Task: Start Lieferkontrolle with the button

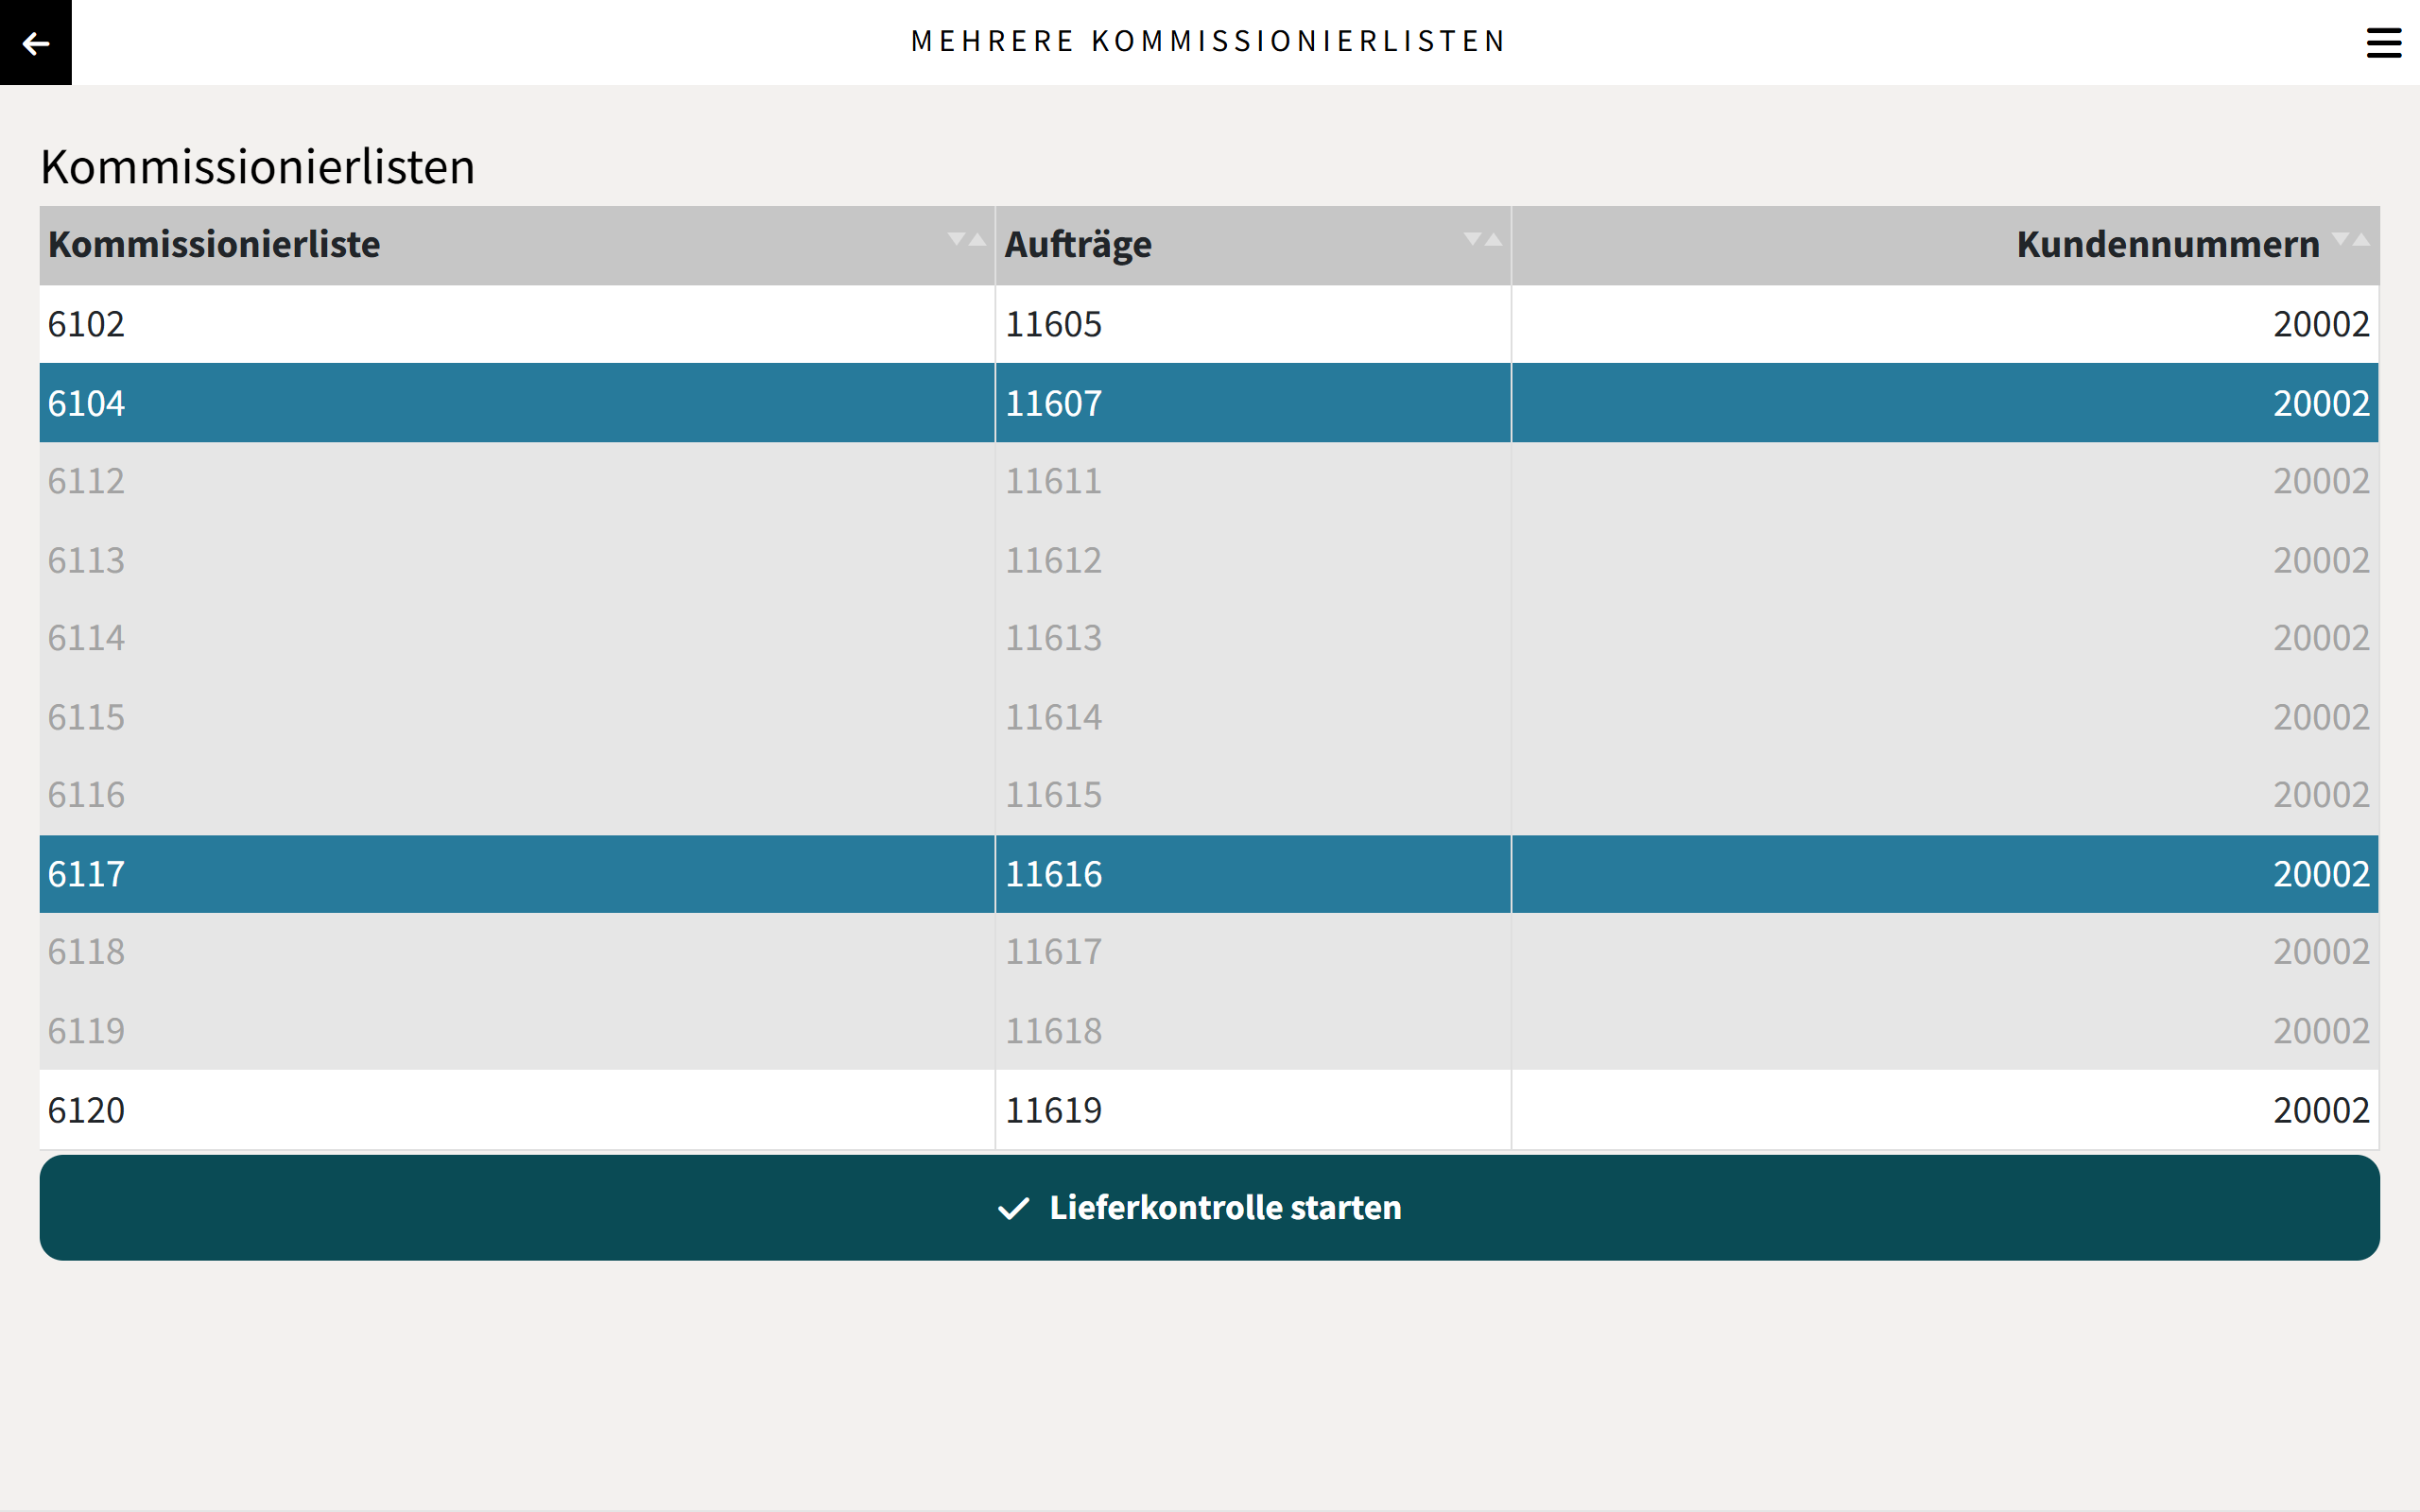Action: pos(1209,1207)
